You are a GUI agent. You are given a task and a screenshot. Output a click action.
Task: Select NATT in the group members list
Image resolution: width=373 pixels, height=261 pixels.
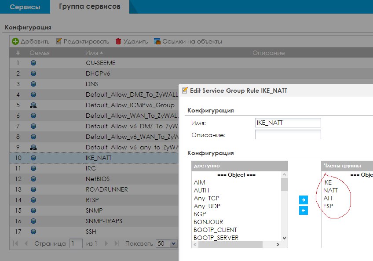(330, 190)
